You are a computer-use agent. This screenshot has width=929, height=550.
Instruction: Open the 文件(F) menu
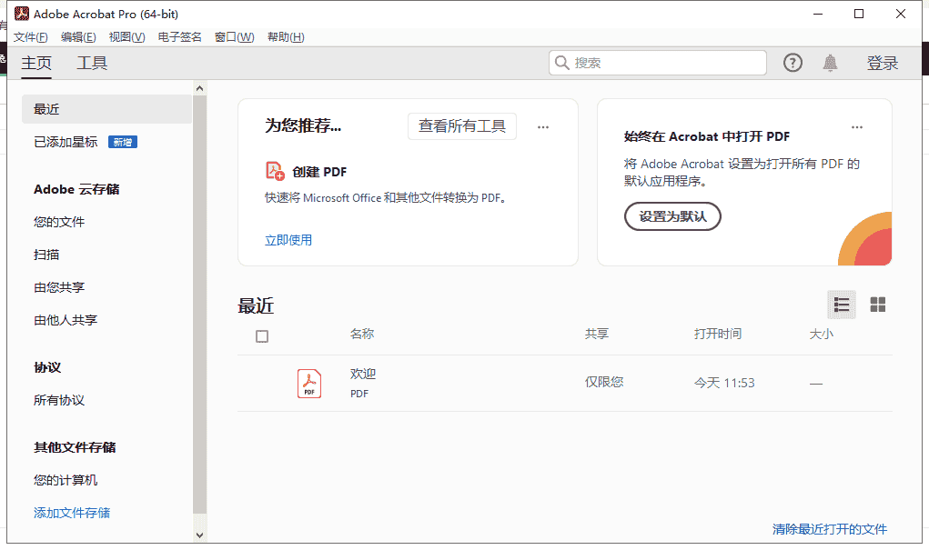31,37
